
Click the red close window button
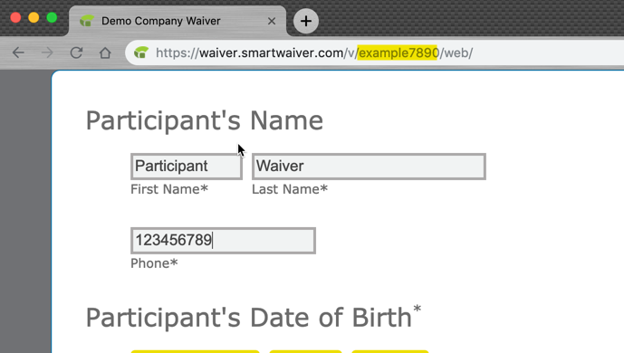(x=15, y=18)
